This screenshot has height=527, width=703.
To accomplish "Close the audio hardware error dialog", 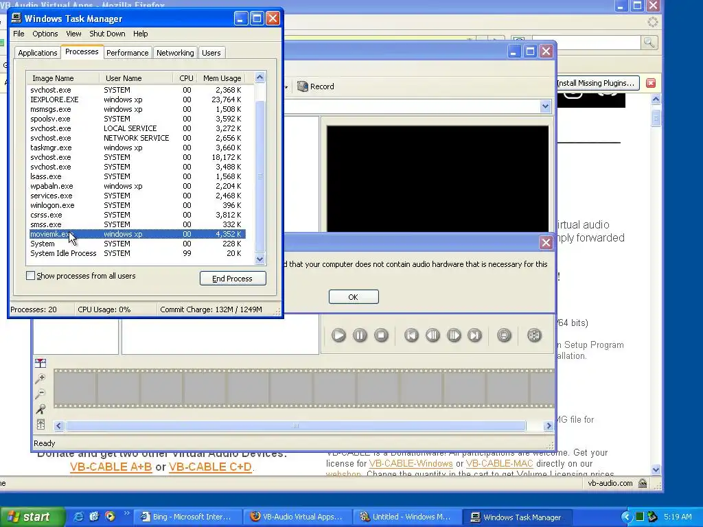I will pyautogui.click(x=546, y=242).
